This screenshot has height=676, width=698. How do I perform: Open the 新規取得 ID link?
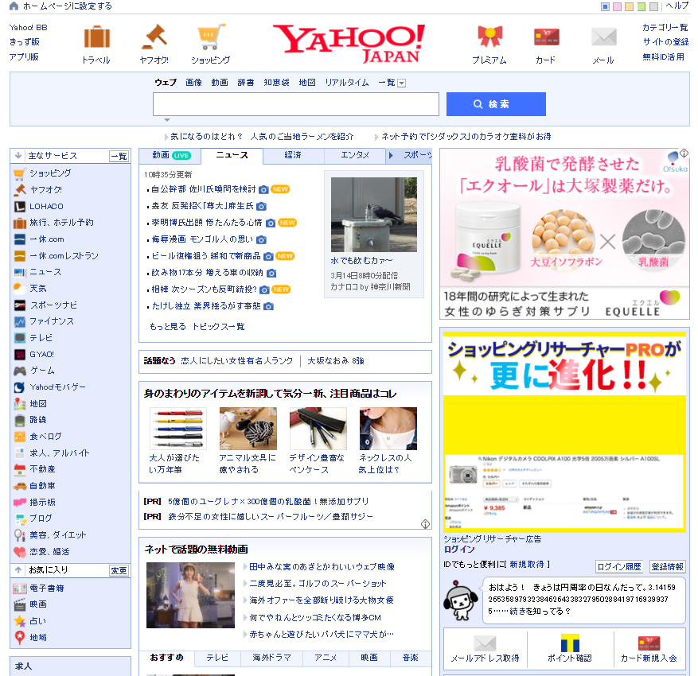coord(527,565)
